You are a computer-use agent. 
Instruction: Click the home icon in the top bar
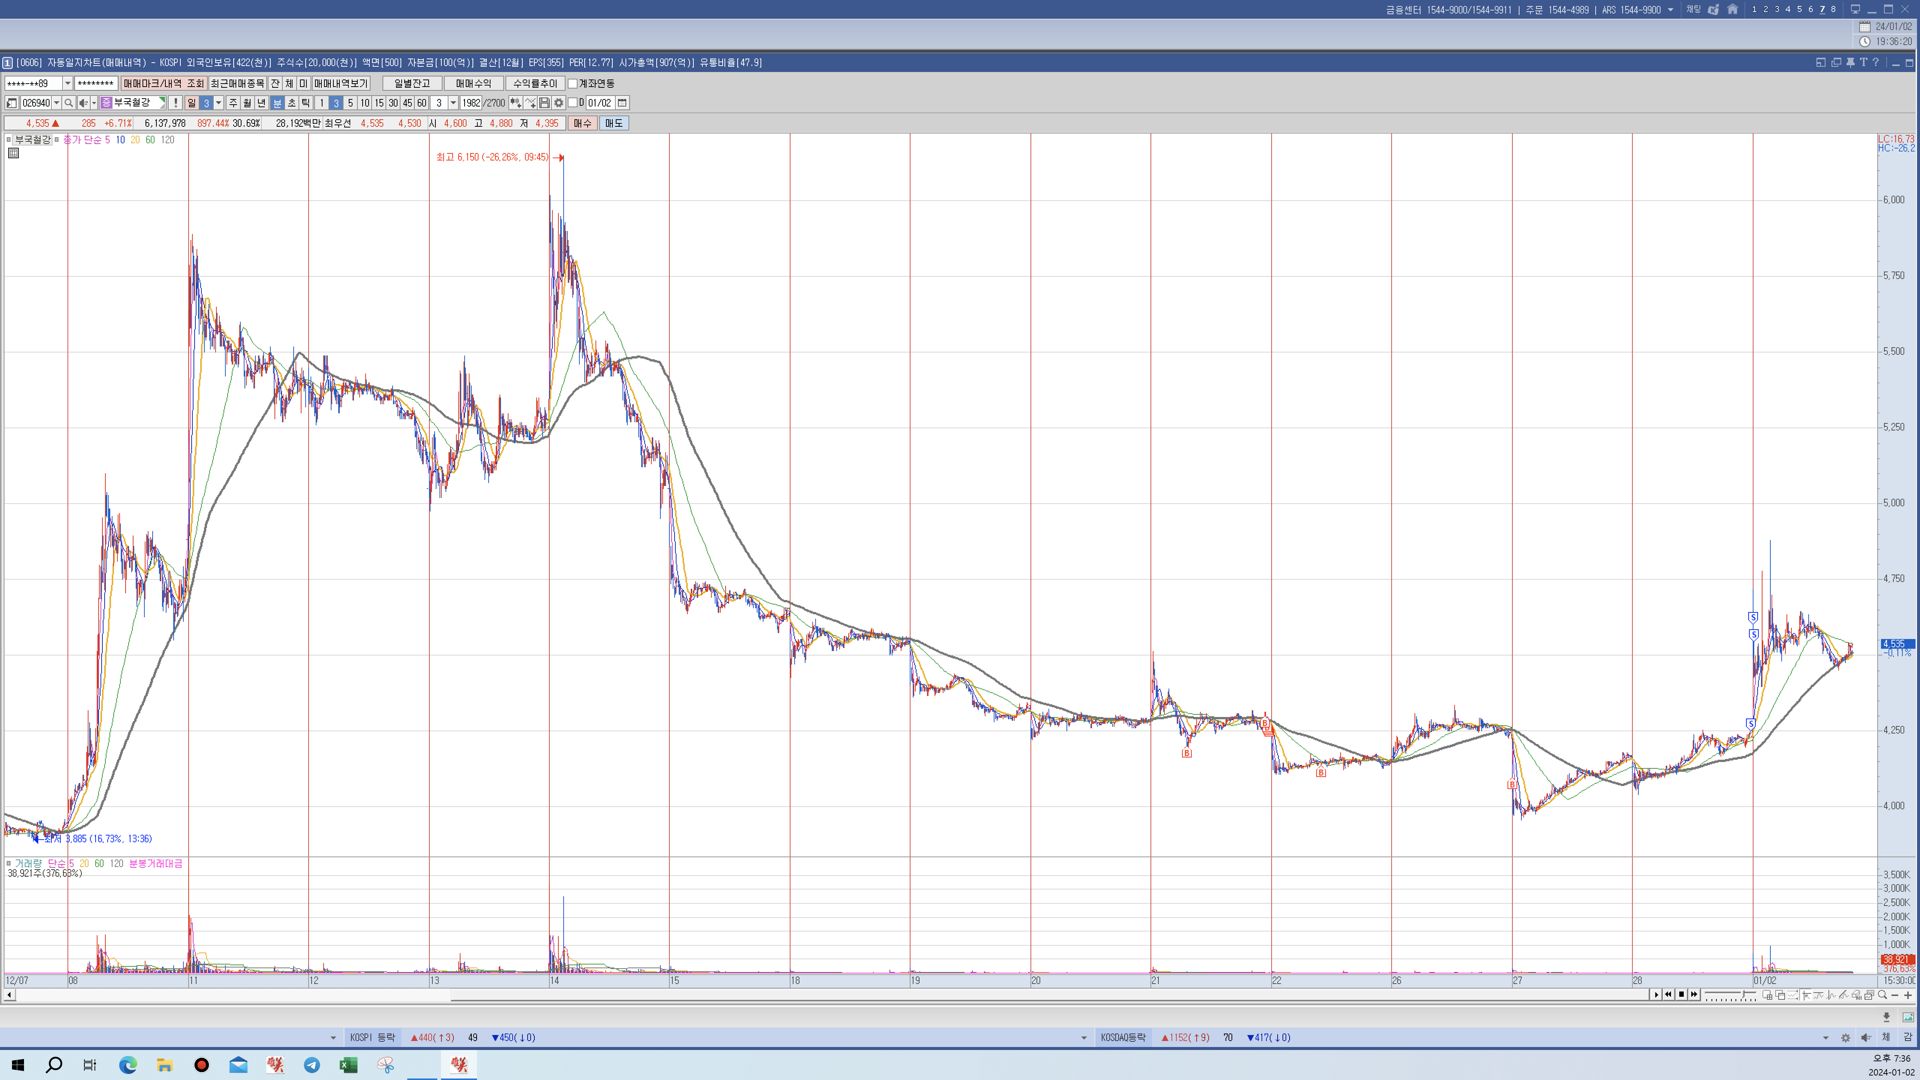pos(1733,10)
